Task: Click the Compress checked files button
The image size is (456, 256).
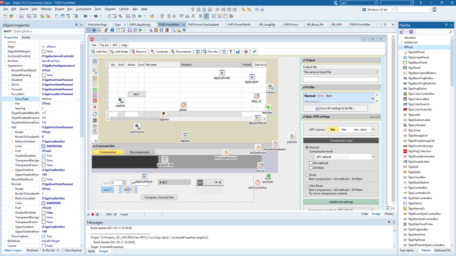Action: point(159,197)
